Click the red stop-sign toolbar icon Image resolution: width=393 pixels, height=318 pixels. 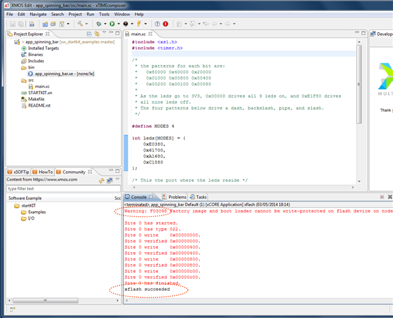coord(166,24)
